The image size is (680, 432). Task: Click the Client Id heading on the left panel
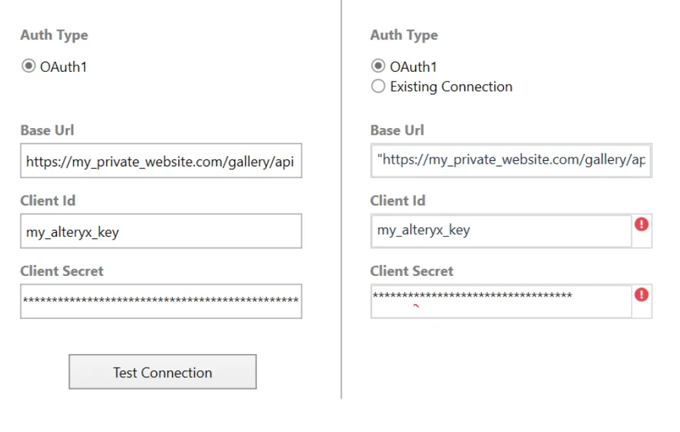pyautogui.click(x=48, y=201)
